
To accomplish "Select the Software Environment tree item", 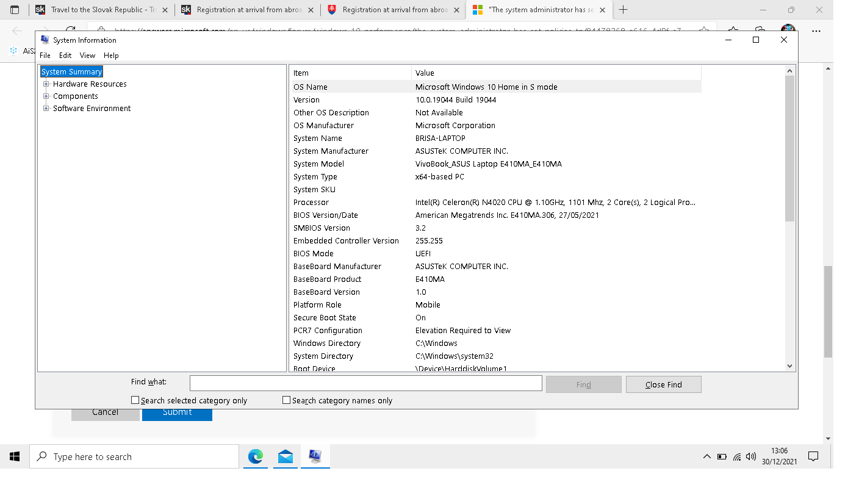I will (x=92, y=108).
